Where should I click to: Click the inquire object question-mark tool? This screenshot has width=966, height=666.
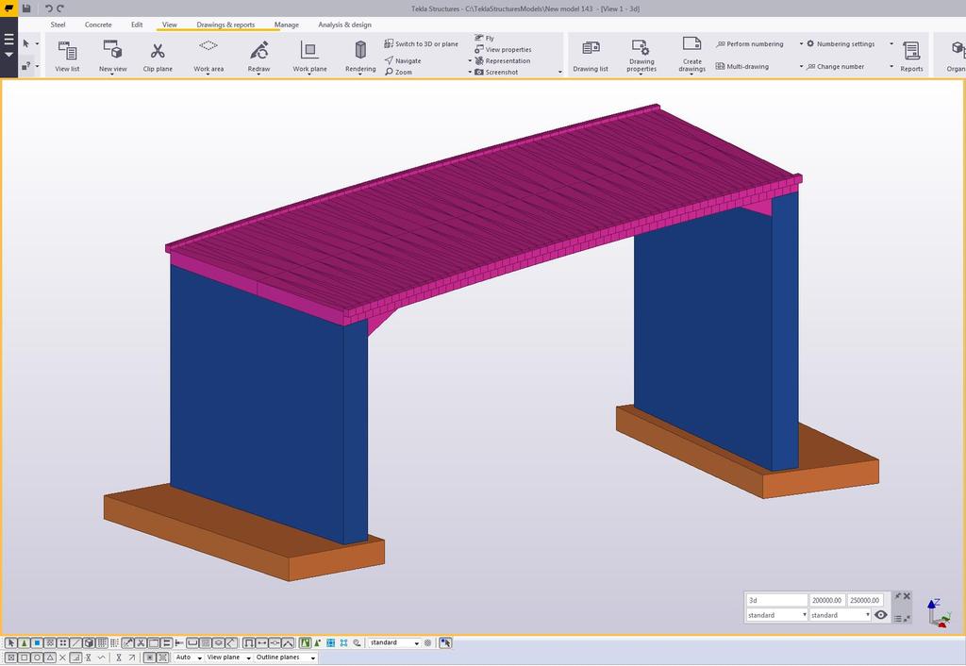[x=25, y=65]
